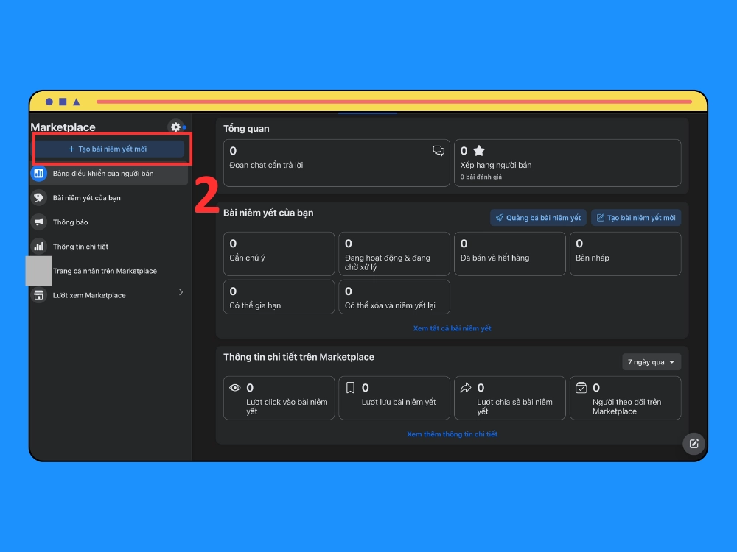The width and height of the screenshot is (737, 552).
Task: Select Bảng điều khiển của người bán menu item
Action: coord(109,173)
